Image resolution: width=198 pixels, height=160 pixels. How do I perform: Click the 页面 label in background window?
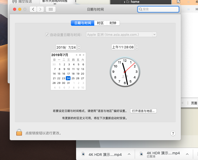(194, 103)
